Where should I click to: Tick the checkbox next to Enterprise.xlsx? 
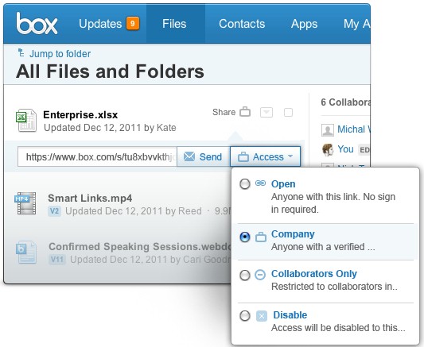pyautogui.click(x=288, y=112)
